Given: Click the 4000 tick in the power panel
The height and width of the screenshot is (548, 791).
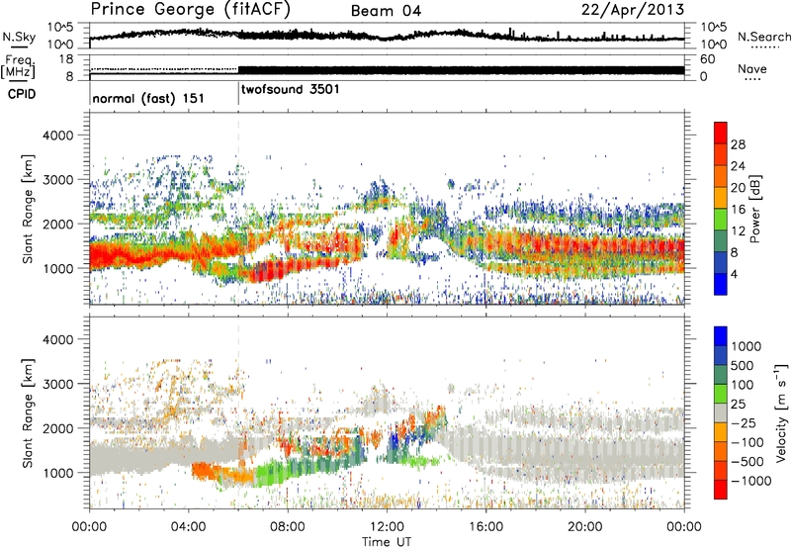Looking at the screenshot, I should pos(60,136).
